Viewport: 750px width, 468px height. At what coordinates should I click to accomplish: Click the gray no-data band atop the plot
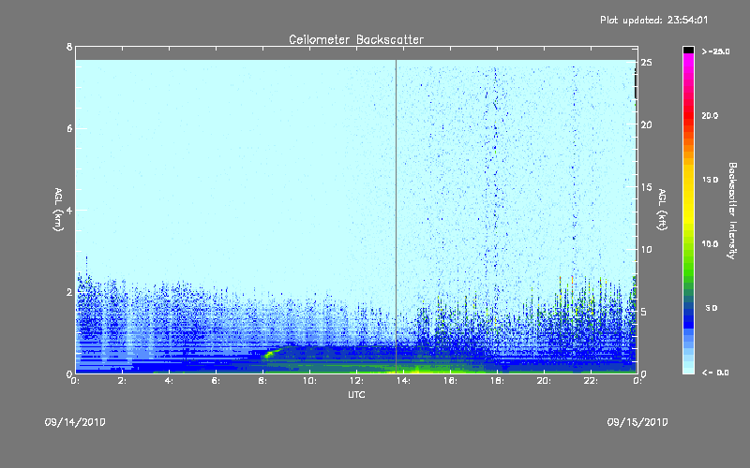[x=356, y=53]
